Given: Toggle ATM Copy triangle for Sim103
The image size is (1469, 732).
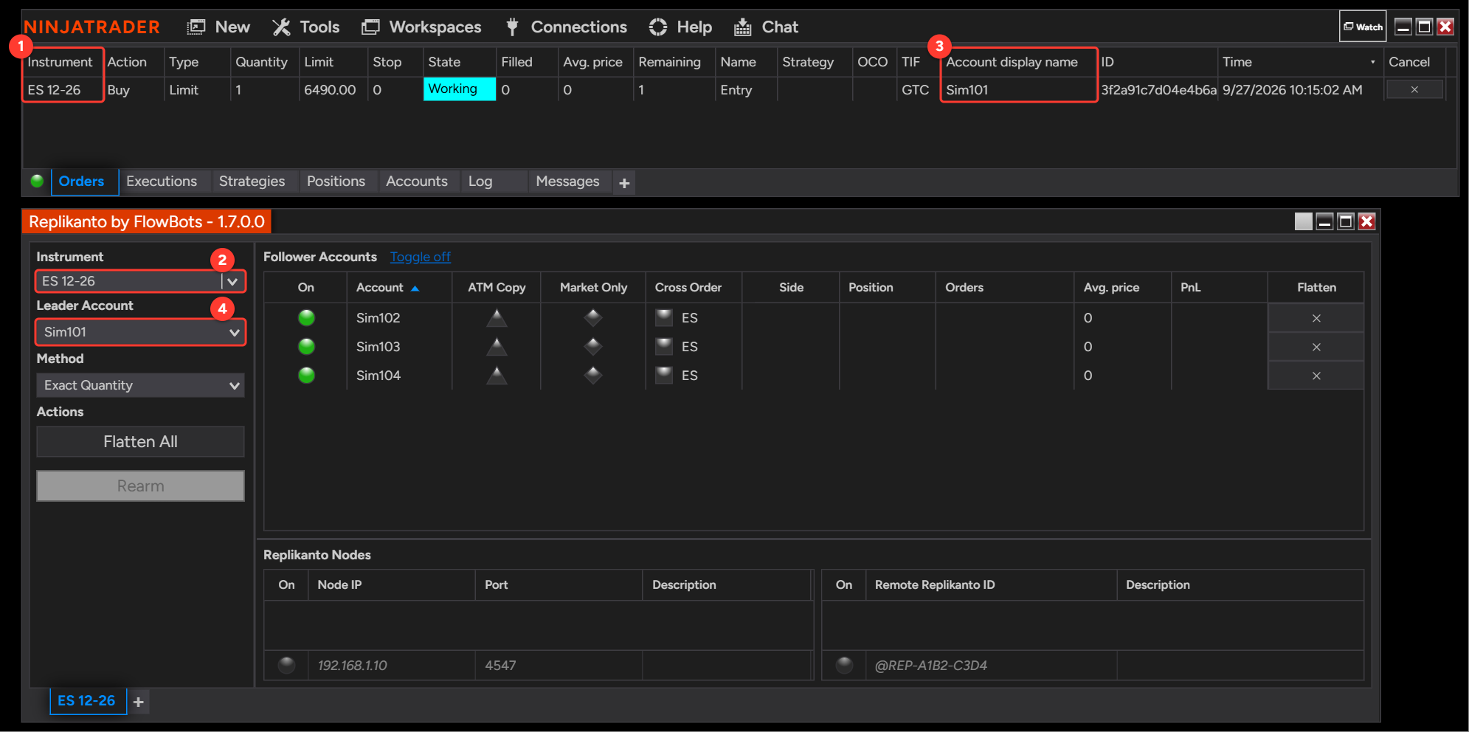Looking at the screenshot, I should click(497, 347).
